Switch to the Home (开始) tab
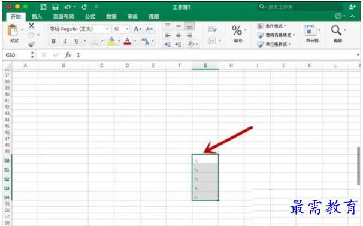Viewport: 363px width, 226px height. click(x=16, y=16)
